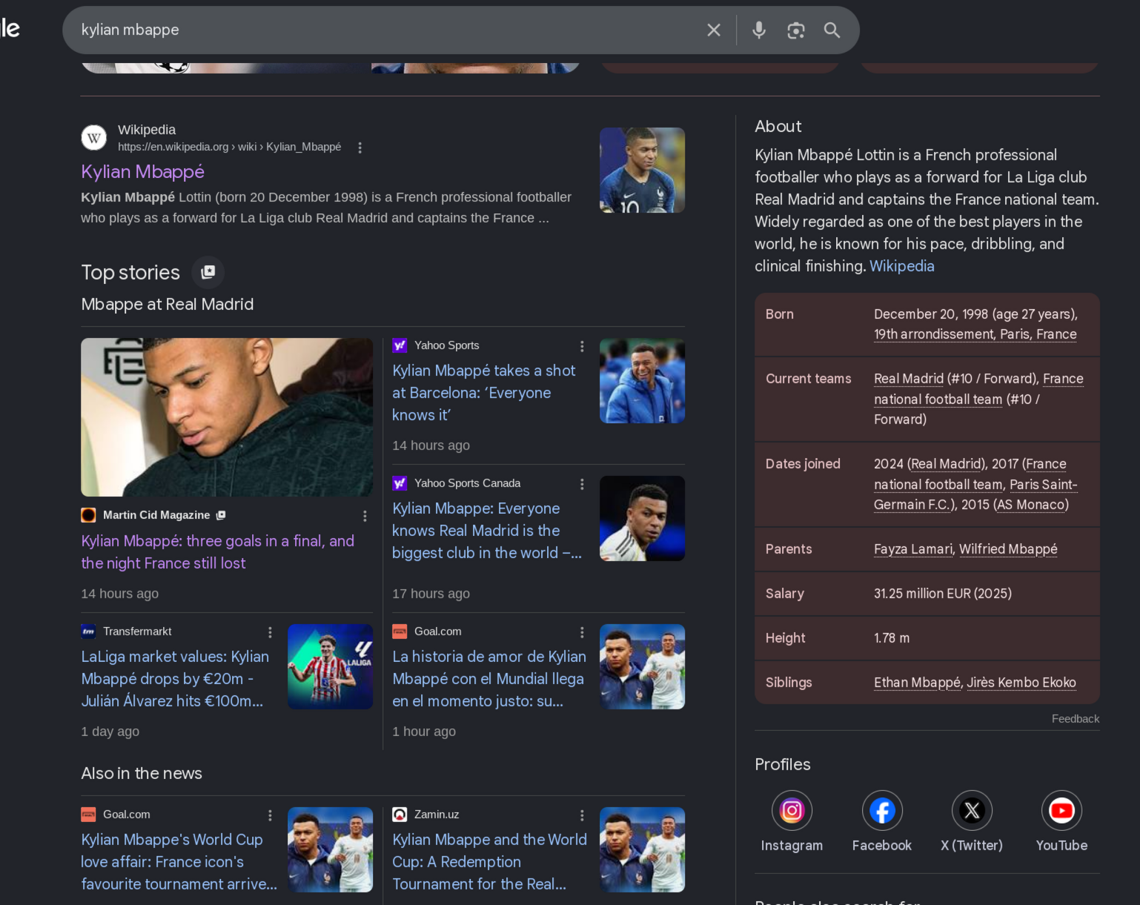Click the Yahoo Sports story thumbnail
This screenshot has width=1140, height=905.
tap(642, 381)
